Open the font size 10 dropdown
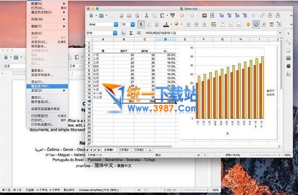Screen dimensions: 298x195 [x=133, y=24]
